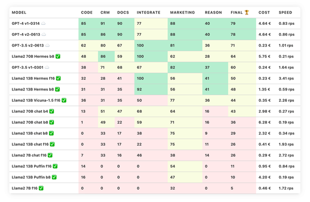Screen dimensions: 310x202
Task: Click the FINAL score 79 cell
Action: [242, 24]
